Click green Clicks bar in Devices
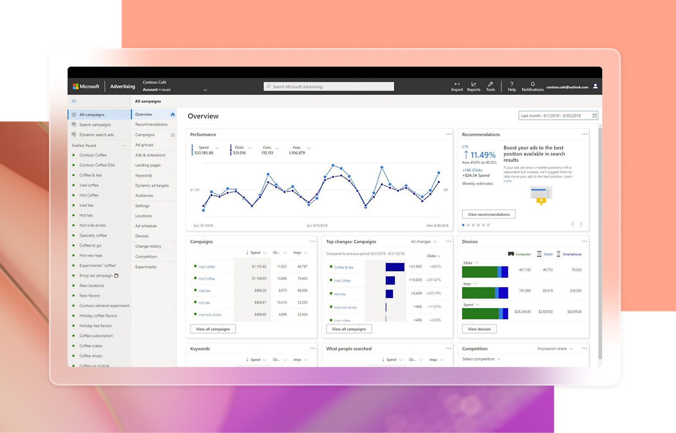This screenshot has height=433, width=676. point(480,272)
